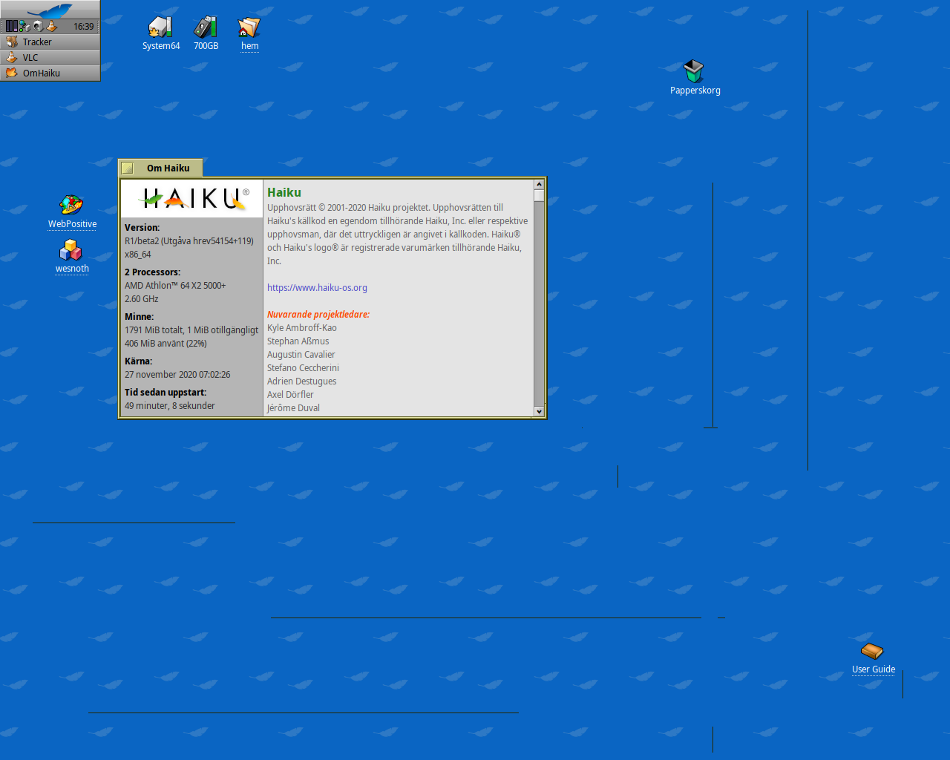Click the Om Haiku window title tab
950x760 pixels.
tap(168, 168)
